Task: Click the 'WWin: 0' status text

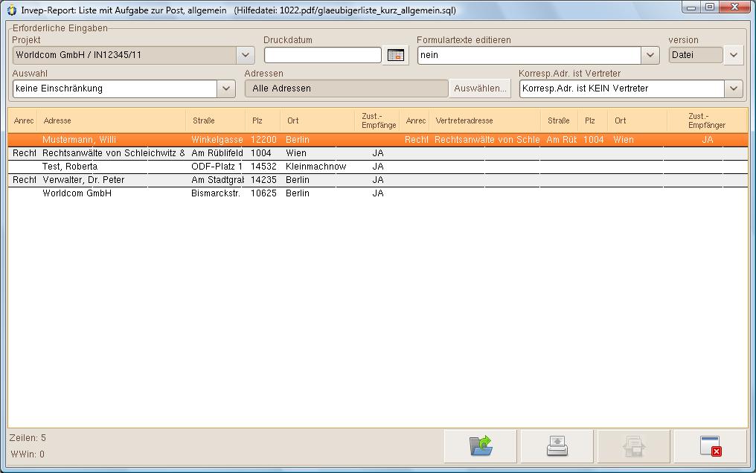Action: pos(28,454)
